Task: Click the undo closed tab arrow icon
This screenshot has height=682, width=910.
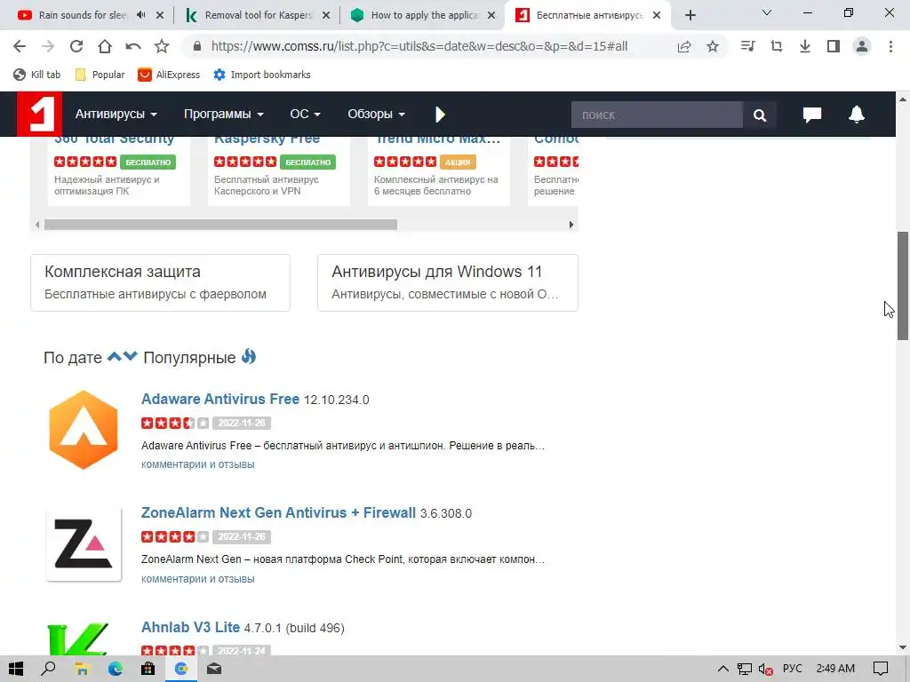Action: [133, 46]
